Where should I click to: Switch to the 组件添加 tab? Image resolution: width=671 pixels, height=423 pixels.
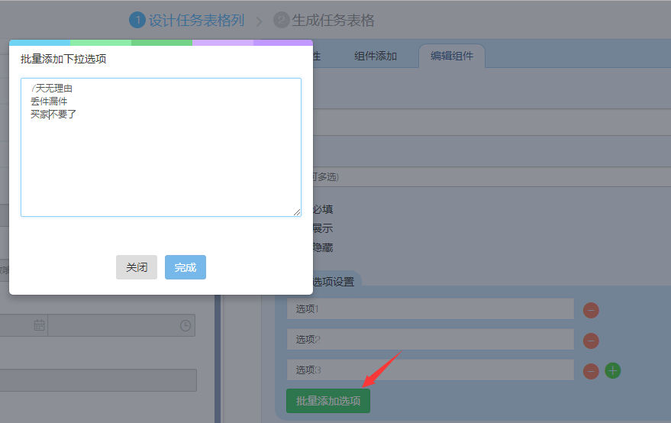(376, 56)
